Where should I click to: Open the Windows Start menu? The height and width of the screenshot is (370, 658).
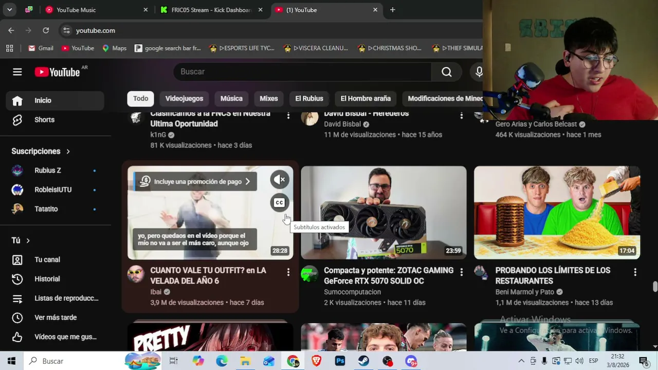pos(11,361)
